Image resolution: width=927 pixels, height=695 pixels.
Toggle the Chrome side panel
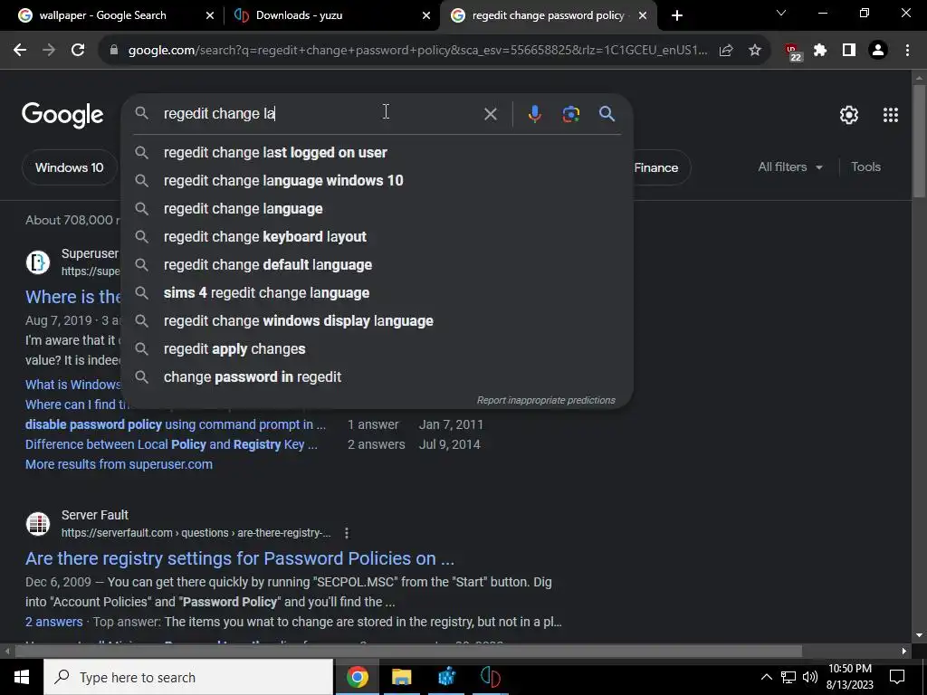point(849,51)
